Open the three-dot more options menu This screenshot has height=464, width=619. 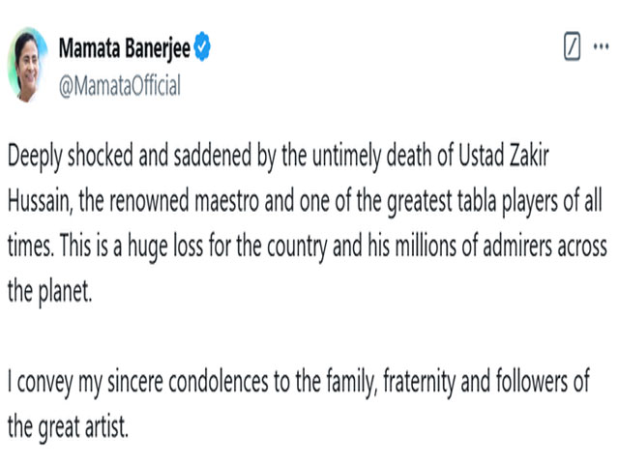click(601, 46)
